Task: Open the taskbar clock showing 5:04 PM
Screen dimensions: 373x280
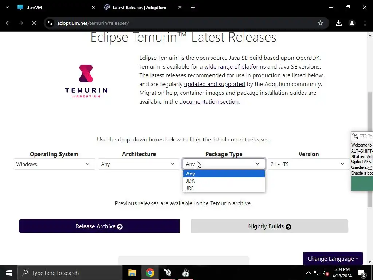Action: click(x=342, y=273)
